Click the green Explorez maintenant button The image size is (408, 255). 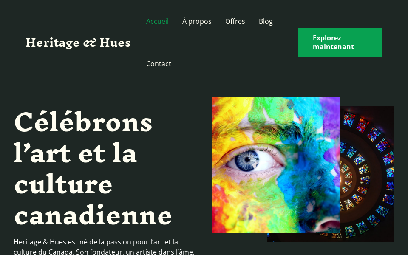340,42
